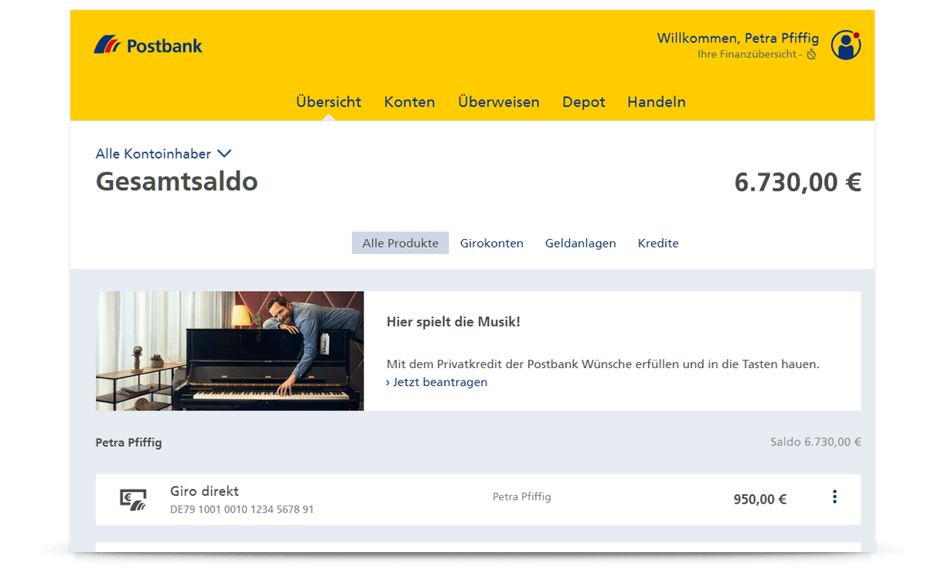Select the Girokonten filter tab
The height and width of the screenshot is (580, 928).
pos(492,243)
